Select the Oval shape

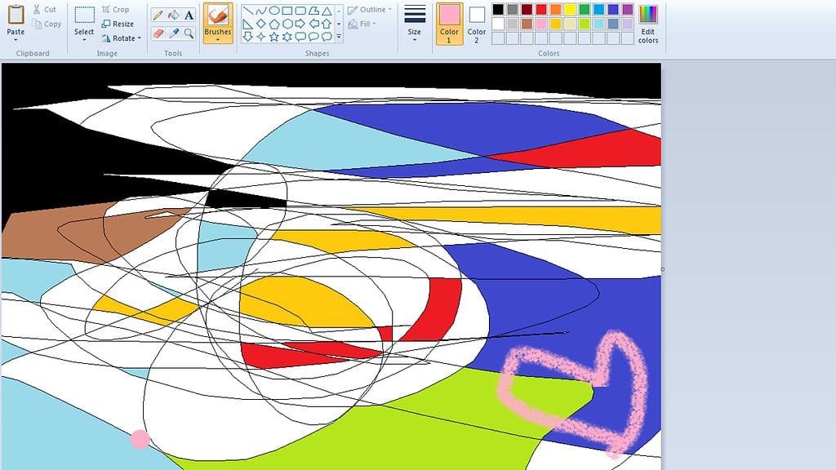tap(274, 11)
